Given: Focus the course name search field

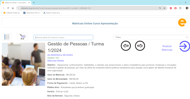Looking at the screenshot, I should coord(63,37).
